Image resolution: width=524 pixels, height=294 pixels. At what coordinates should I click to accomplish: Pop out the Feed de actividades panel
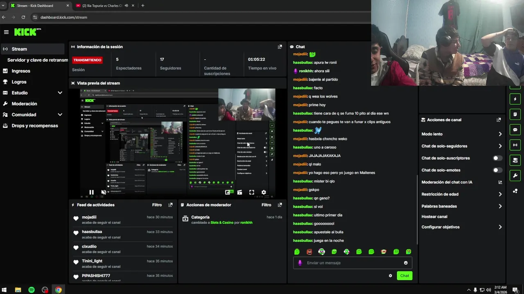pos(171,205)
